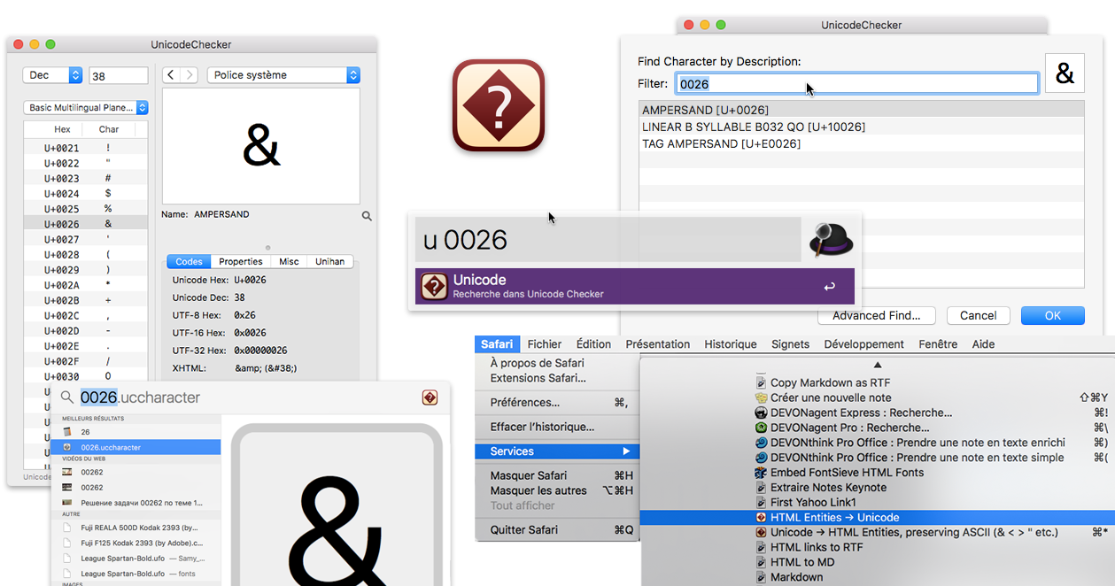1115x586 pixels.
Task: Click the magnifier icon beside the AMPERSAND name
Action: click(367, 215)
